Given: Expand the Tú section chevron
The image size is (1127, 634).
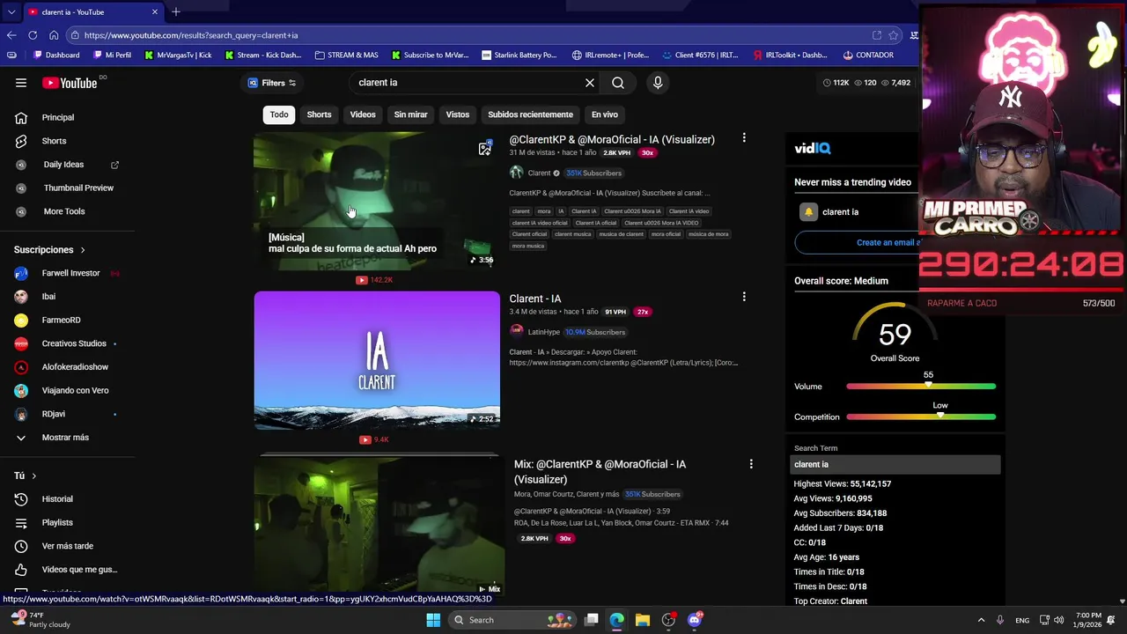Looking at the screenshot, I should click(x=33, y=475).
